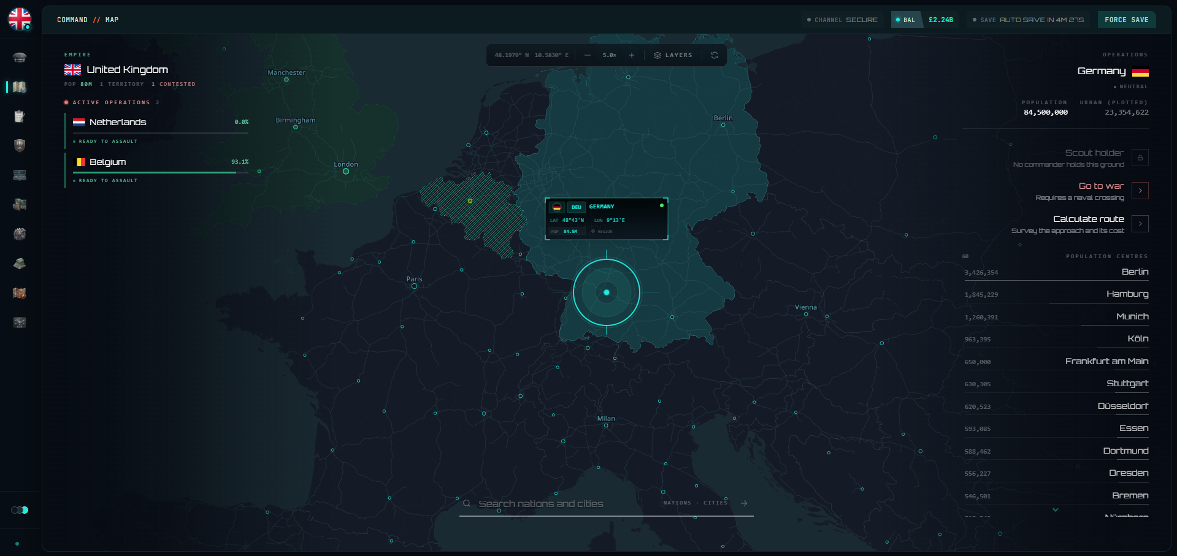Open Go to war chevron
The image size is (1177, 556).
[1140, 191]
